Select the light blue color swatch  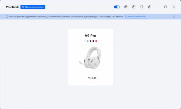tap(88, 41)
